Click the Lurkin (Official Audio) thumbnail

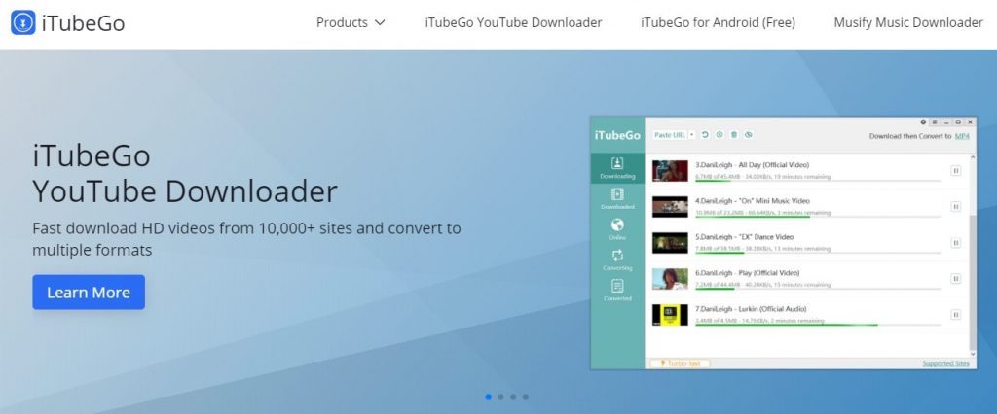point(670,314)
